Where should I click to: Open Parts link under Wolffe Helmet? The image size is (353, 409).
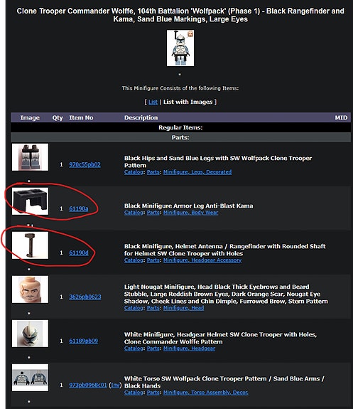pyautogui.click(x=153, y=349)
